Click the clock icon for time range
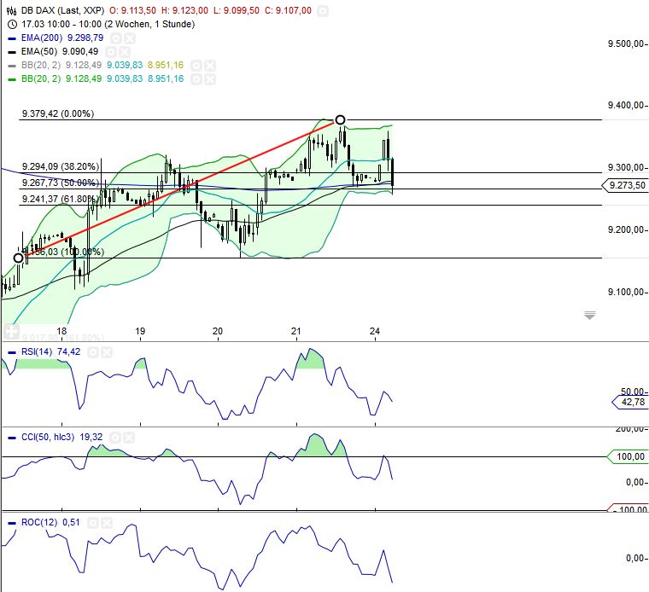Viewport: 649px width, 592px height. (12, 25)
